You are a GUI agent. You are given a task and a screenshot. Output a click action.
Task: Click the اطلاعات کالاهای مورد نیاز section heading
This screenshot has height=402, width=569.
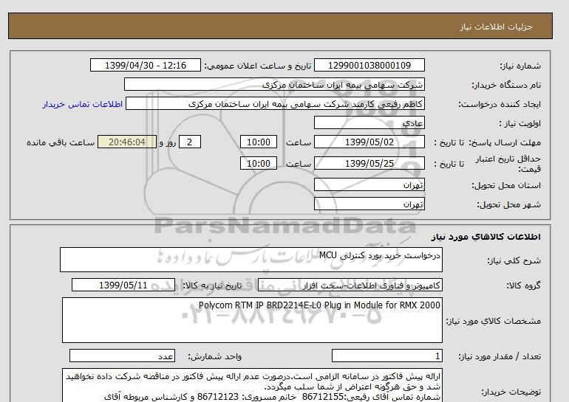(486, 237)
